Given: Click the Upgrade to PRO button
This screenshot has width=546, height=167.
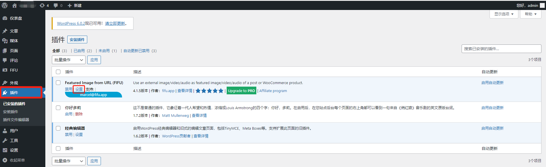Looking at the screenshot, I should [x=241, y=91].
